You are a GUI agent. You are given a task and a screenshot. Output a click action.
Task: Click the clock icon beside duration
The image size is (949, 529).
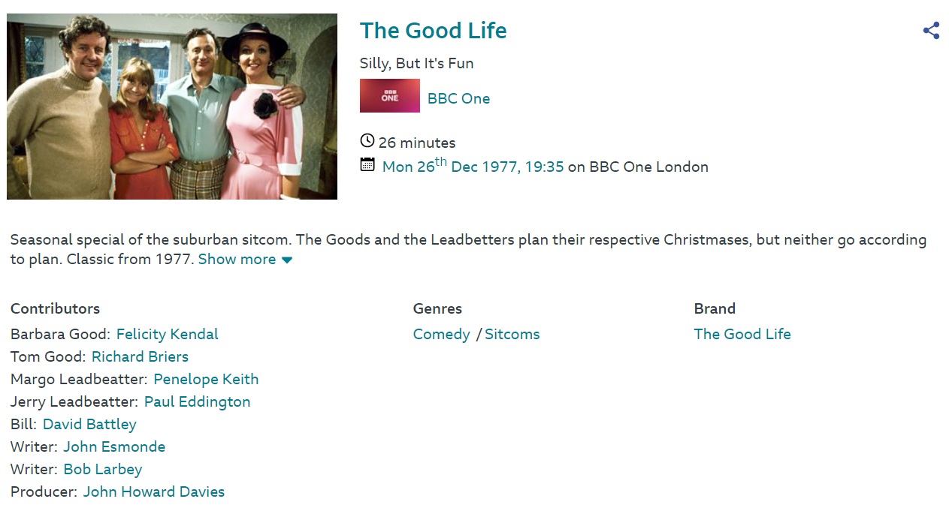pos(367,141)
